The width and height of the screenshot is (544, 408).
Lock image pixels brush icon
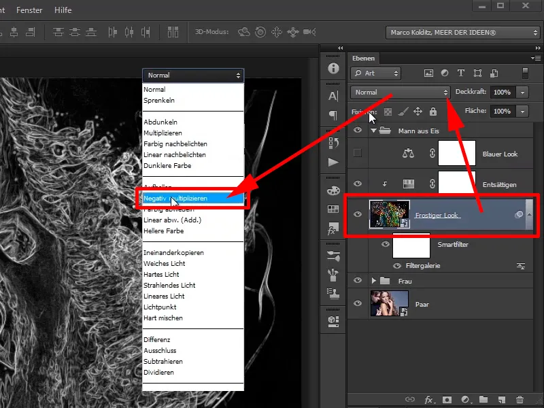click(x=403, y=112)
